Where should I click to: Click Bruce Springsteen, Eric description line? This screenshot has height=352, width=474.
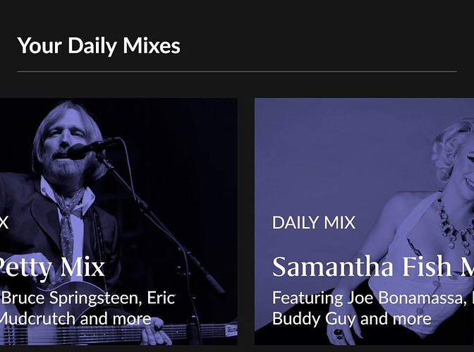coord(87,298)
